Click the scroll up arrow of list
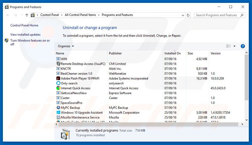The image size is (252, 145). 246,53
